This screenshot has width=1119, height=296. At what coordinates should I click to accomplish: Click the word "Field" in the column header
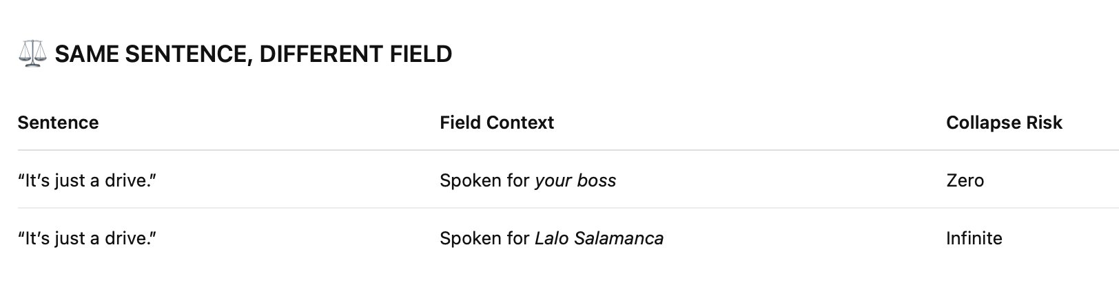coord(460,123)
